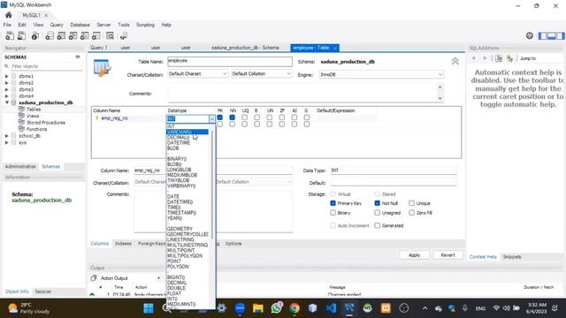
Task: Toggle the right sidebar panel visibility
Action: (560, 35)
